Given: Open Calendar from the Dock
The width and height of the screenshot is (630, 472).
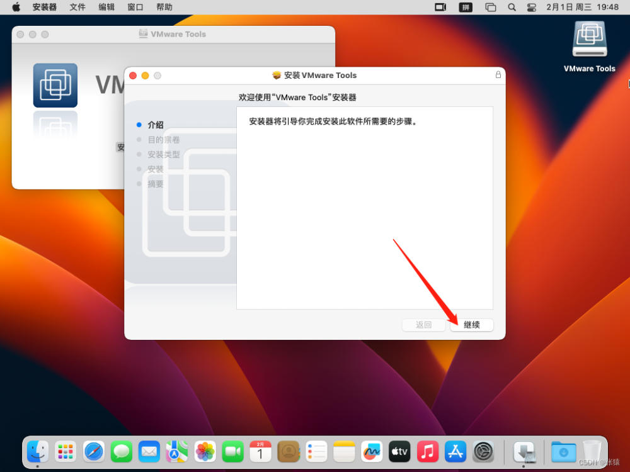Looking at the screenshot, I should pyautogui.click(x=260, y=451).
